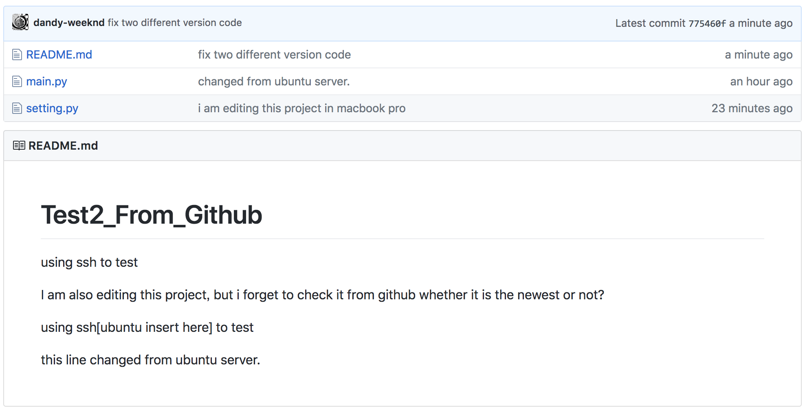The image size is (805, 414).
Task: Click the dandy-weeknd avatar image
Action: [x=20, y=22]
